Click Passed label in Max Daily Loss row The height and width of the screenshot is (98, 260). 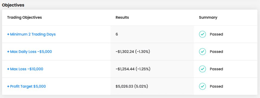216,52
